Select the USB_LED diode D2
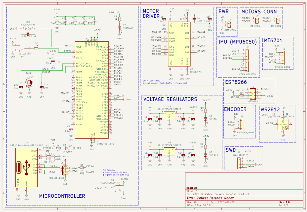 [x=67, y=148]
